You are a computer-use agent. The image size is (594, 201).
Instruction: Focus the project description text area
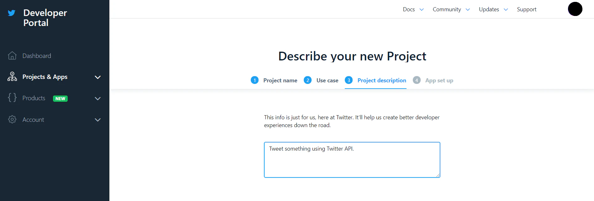coord(352,160)
